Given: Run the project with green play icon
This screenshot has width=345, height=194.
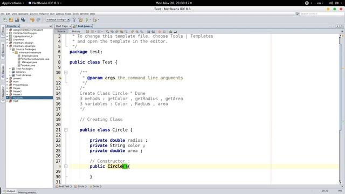Looking at the screenshot, I should [87, 20].
